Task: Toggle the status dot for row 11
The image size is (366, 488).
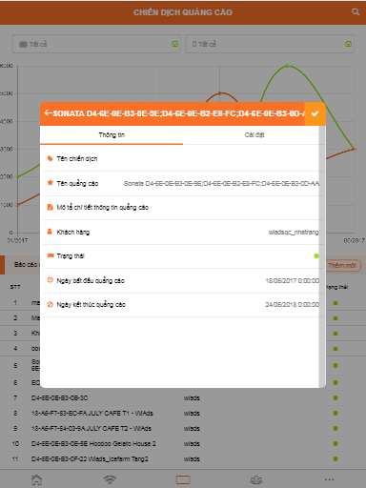Action: pos(335,458)
